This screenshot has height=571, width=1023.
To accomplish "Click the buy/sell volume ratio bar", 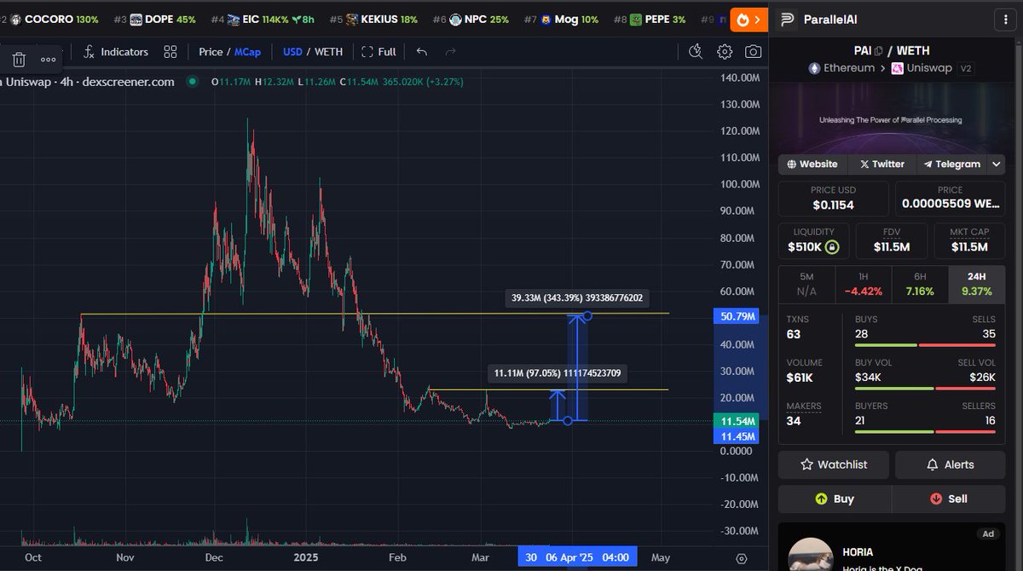I will tap(925, 388).
